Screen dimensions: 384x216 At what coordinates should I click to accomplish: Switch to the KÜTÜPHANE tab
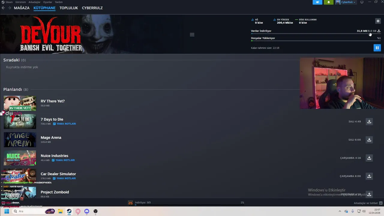(x=44, y=8)
